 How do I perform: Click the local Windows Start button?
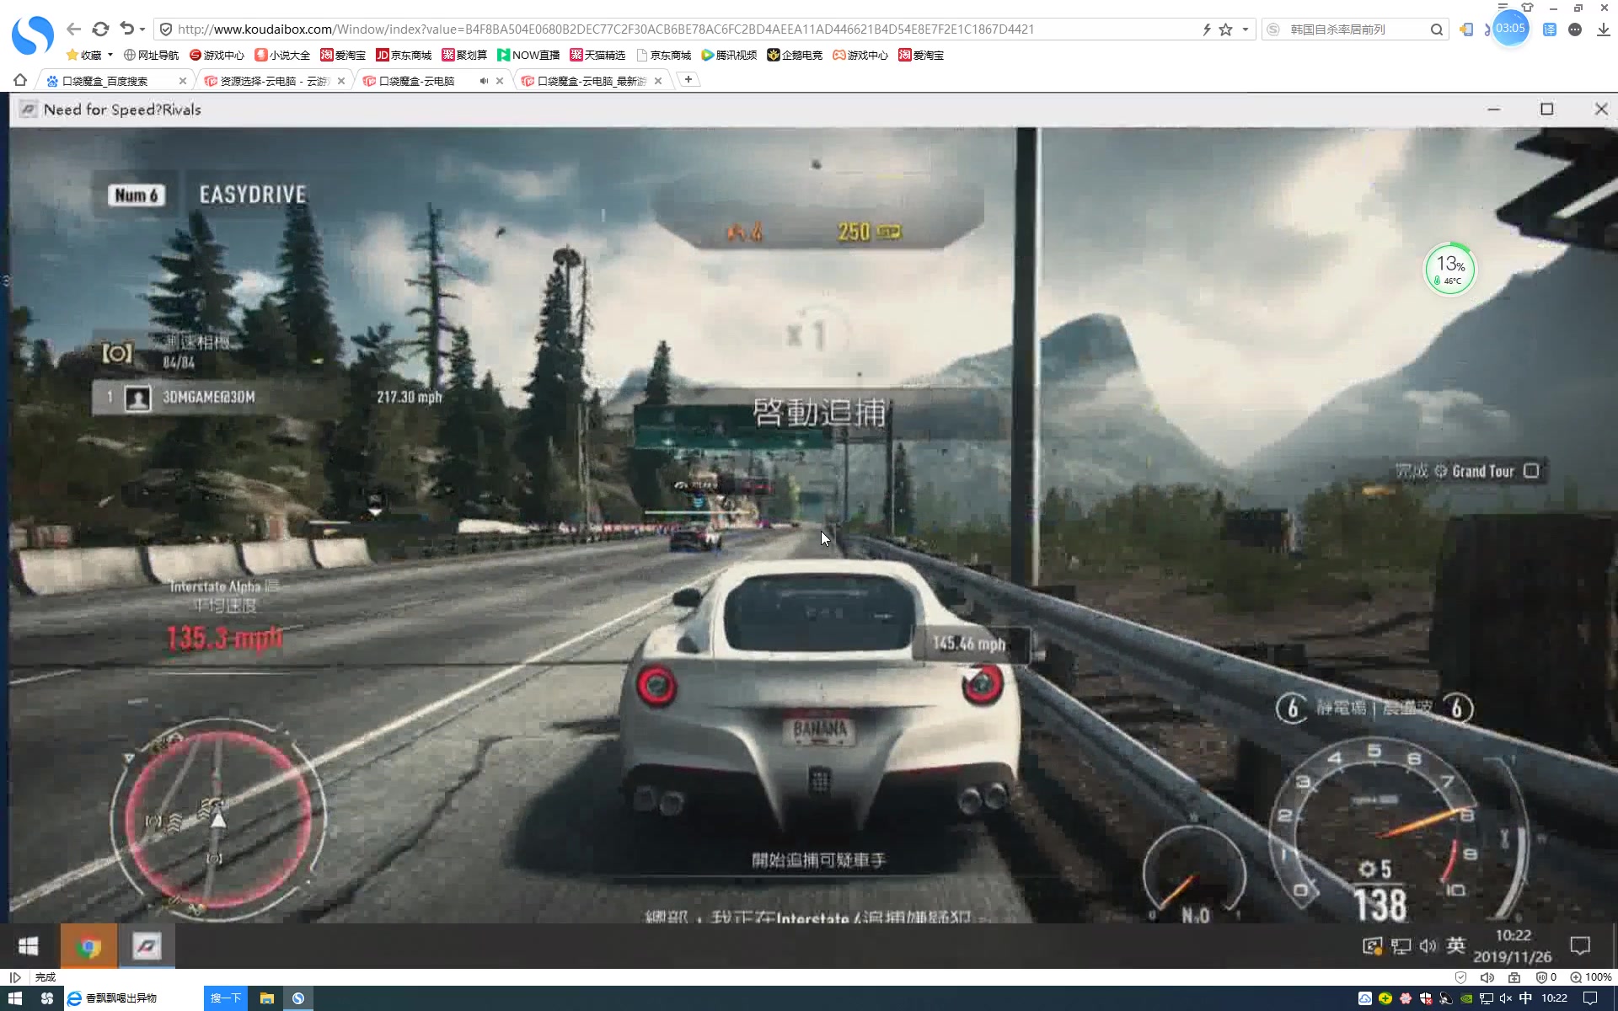(15, 998)
